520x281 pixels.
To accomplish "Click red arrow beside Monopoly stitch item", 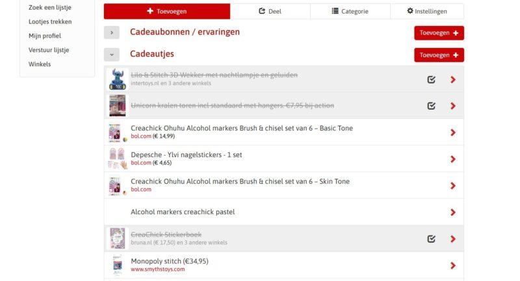I will (453, 265).
